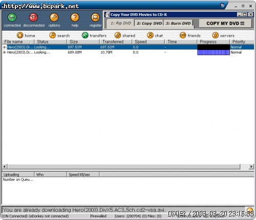Click the black progress bar of first download
Image resolution: width=256 pixels, height=220 pixels.
coord(214,47)
